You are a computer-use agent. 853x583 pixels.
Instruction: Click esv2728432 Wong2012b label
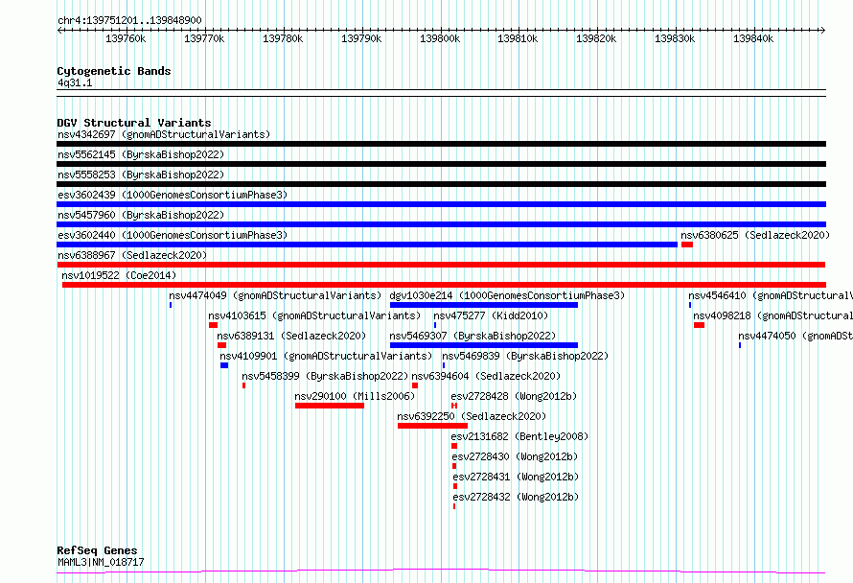(516, 497)
